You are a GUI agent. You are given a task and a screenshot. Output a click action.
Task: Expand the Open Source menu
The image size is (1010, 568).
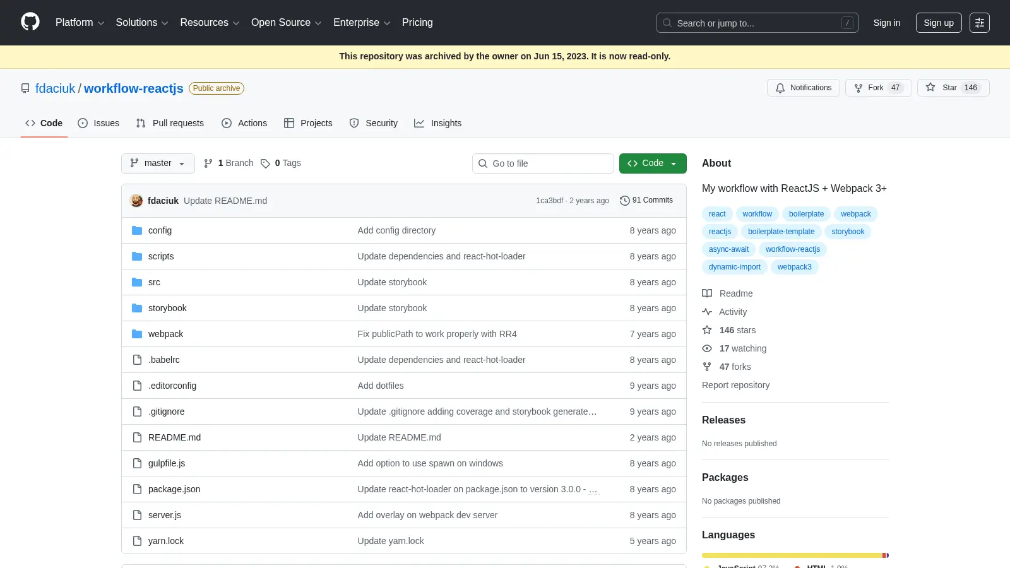(x=287, y=23)
